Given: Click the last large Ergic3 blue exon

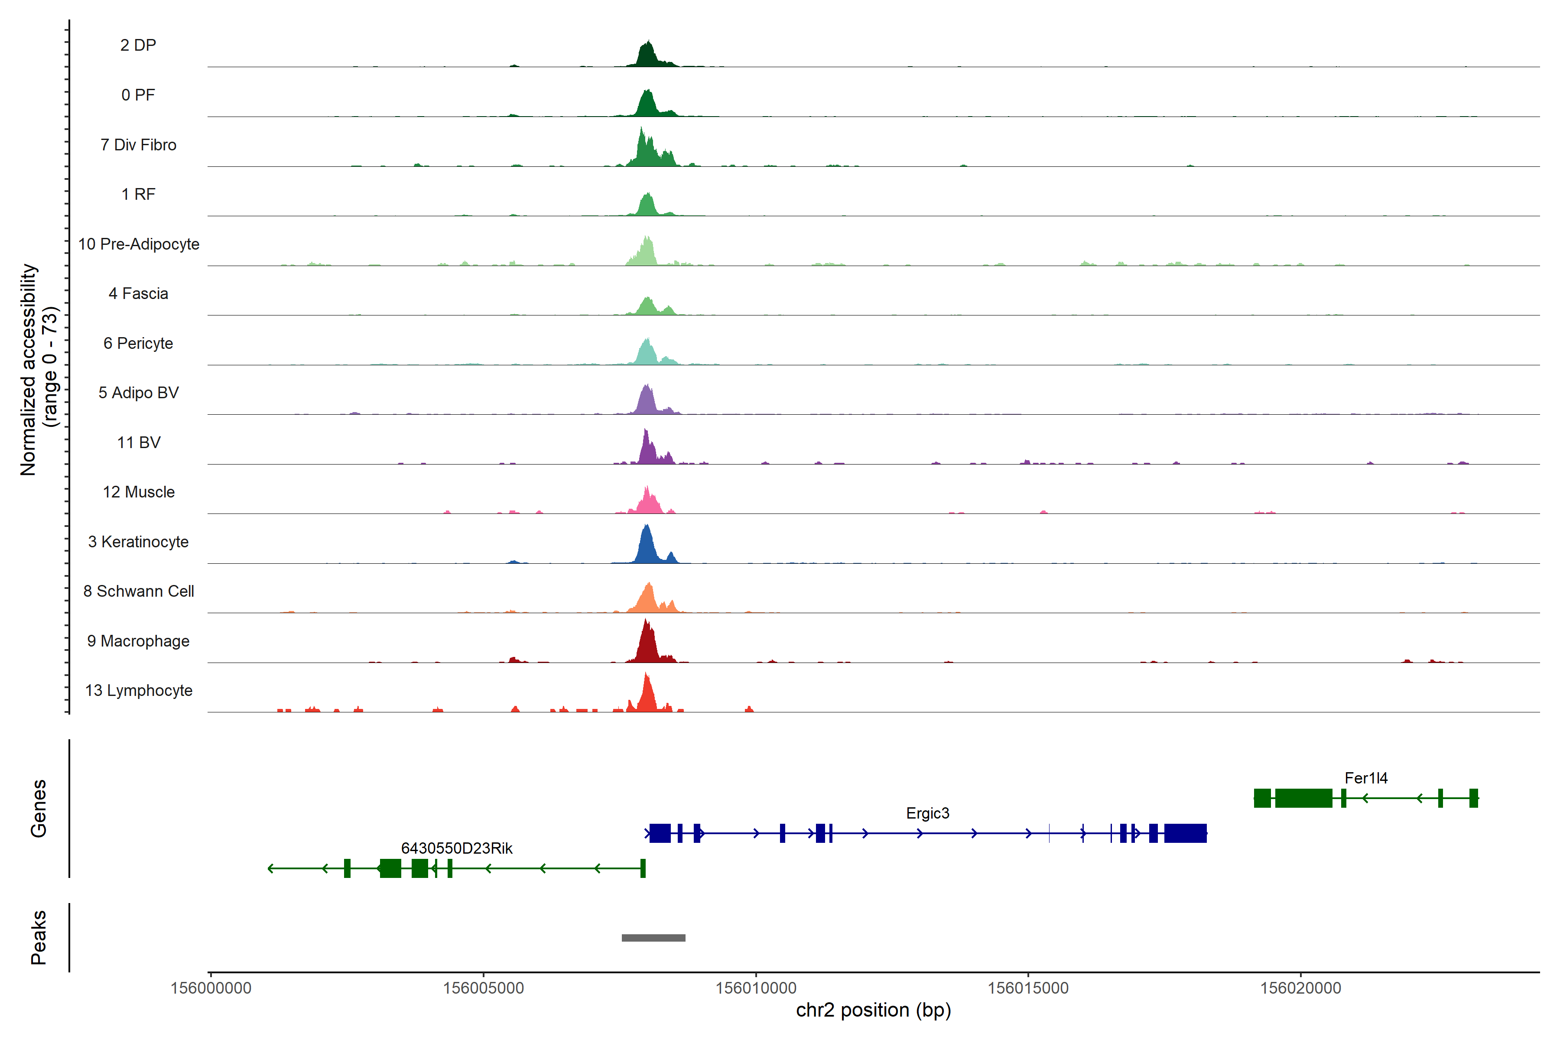Looking at the screenshot, I should tap(1185, 833).
